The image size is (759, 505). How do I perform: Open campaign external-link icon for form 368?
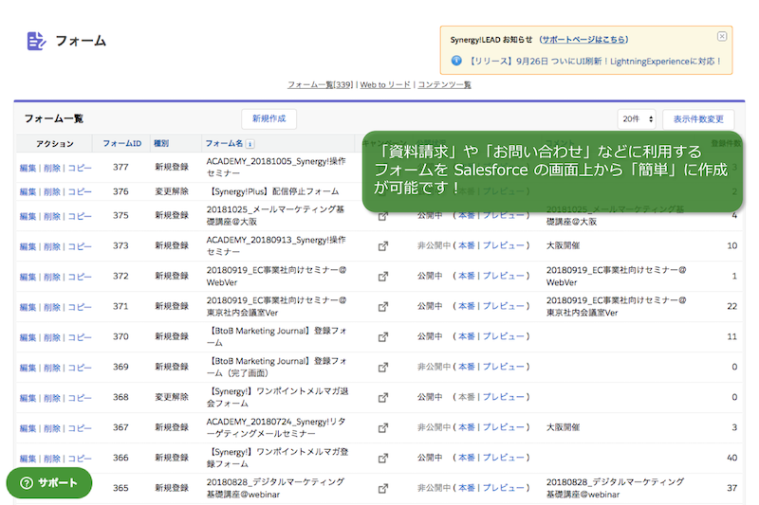point(383,398)
